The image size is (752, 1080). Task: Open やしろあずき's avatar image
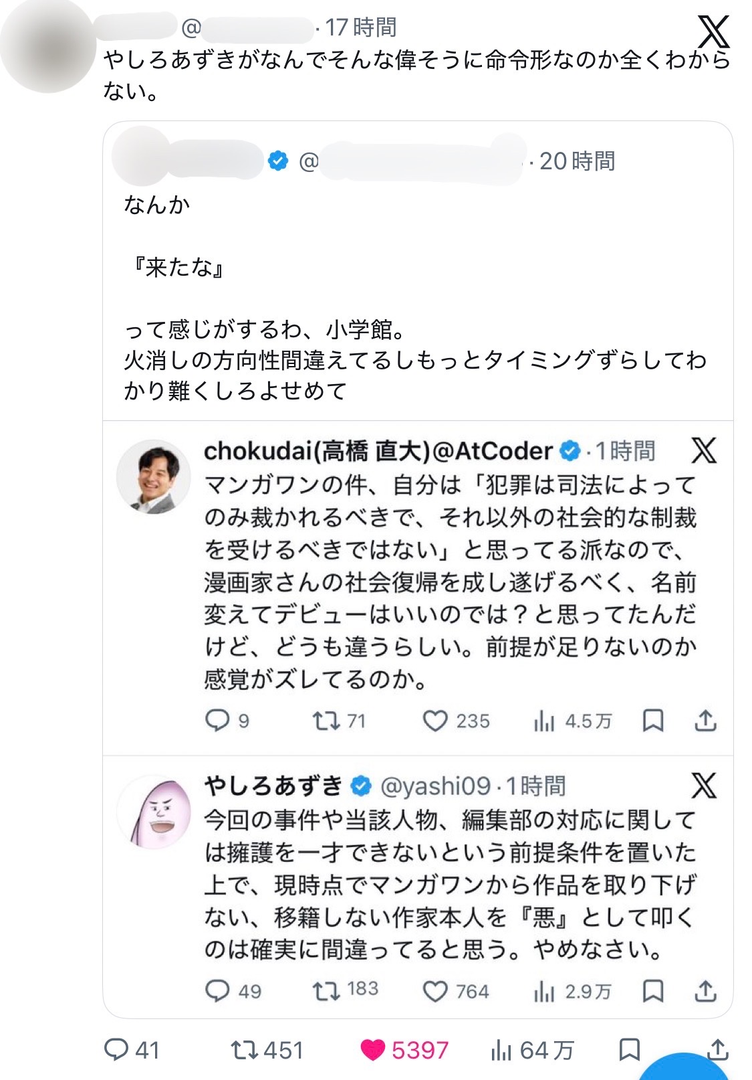(153, 812)
